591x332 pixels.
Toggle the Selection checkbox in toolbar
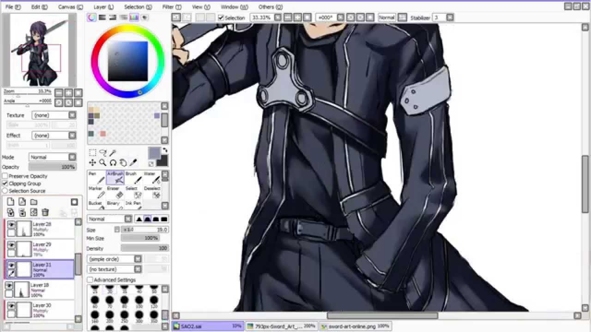pos(221,18)
